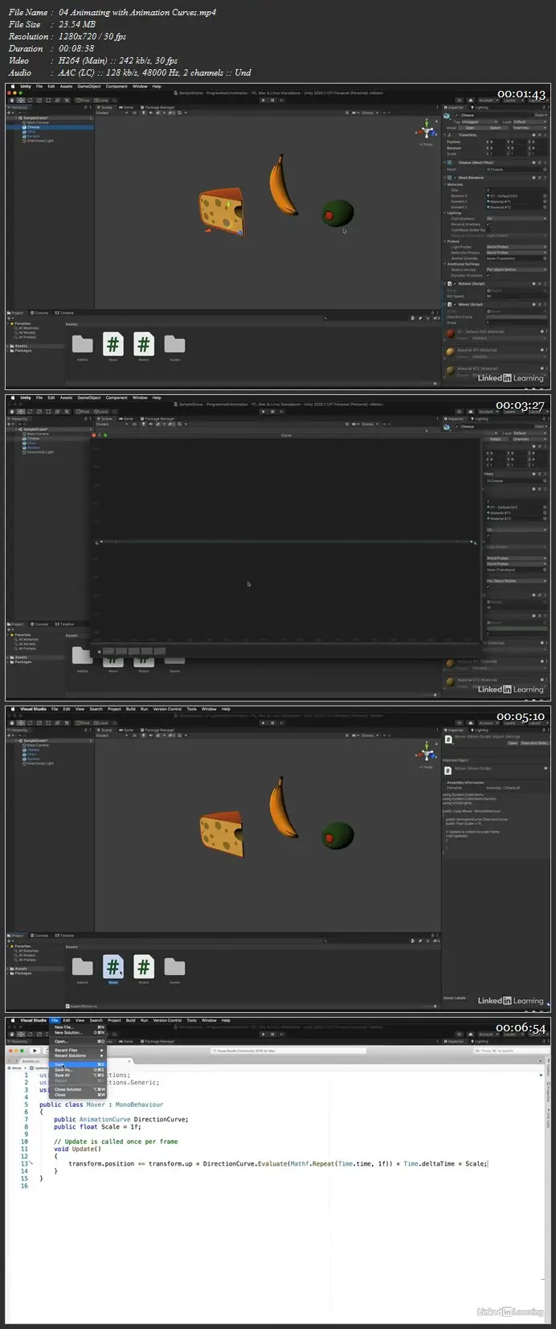The height and width of the screenshot is (1329, 556).
Task: Open Motion Vectors dropdown in 00:01:43 Inspector
Action: [517, 270]
